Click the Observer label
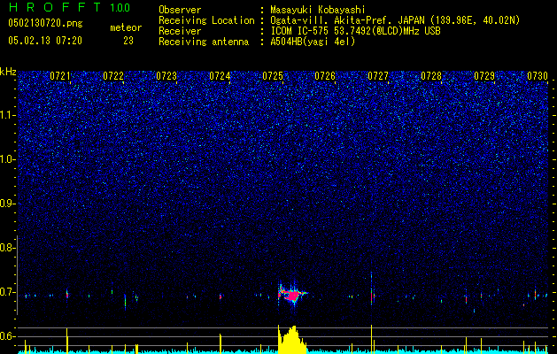The image size is (557, 354). click(x=180, y=10)
